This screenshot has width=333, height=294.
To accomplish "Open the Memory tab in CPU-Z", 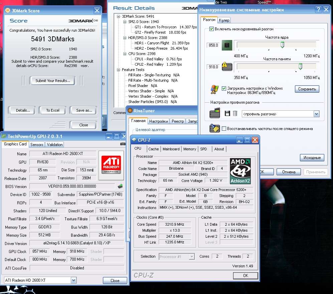I will pos(190,149).
